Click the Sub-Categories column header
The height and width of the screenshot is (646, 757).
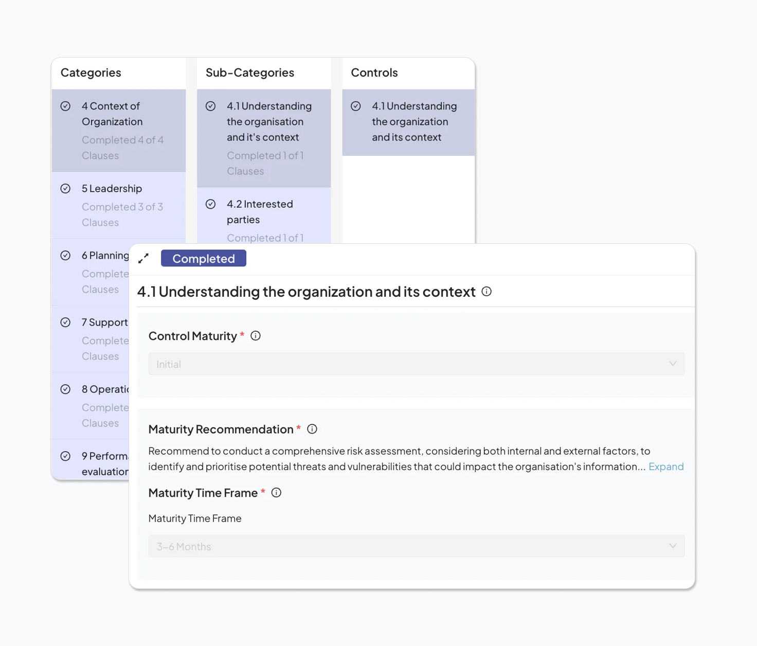[250, 73]
